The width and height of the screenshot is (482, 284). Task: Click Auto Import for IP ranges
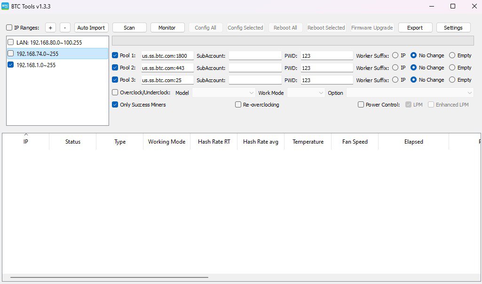click(x=91, y=28)
